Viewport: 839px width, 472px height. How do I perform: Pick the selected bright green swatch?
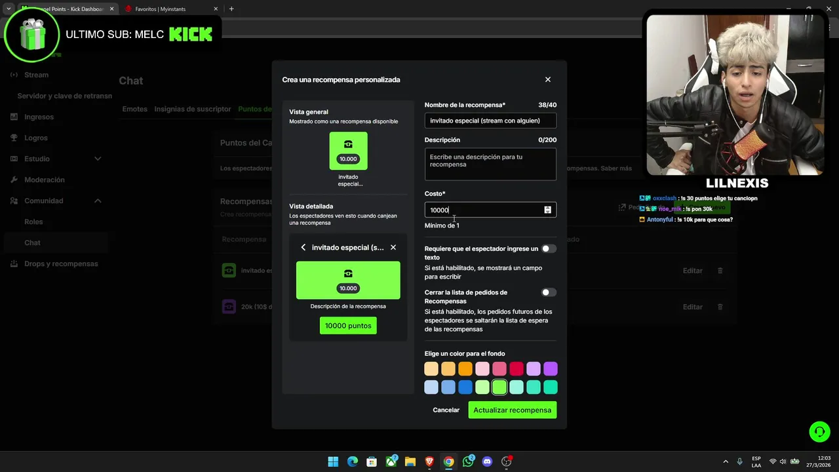(x=499, y=387)
